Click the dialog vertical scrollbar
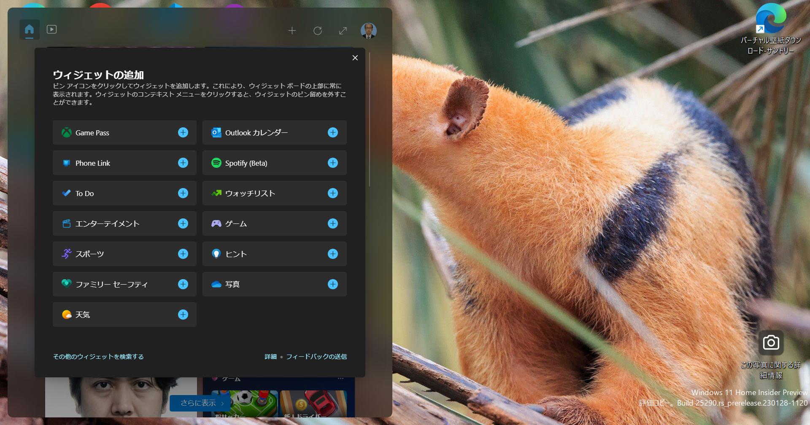The width and height of the screenshot is (810, 425). tap(370, 119)
